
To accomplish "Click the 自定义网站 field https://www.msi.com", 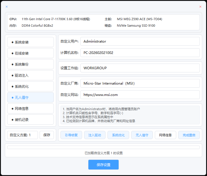I will point(140,95).
